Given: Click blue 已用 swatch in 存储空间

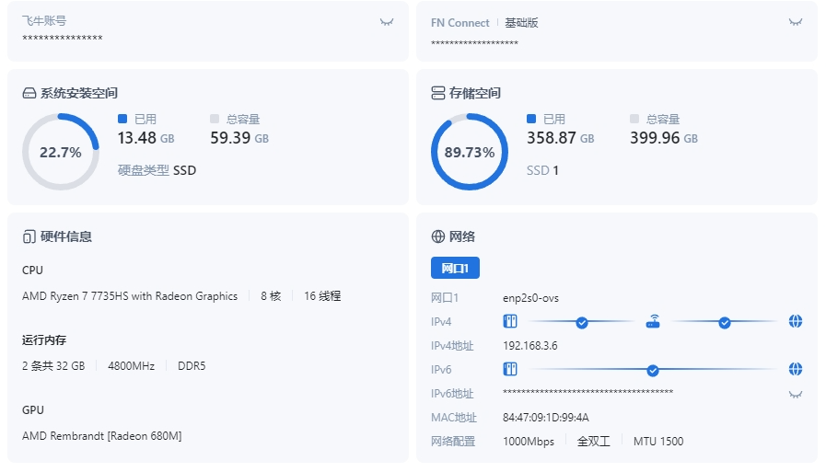Looking at the screenshot, I should (x=531, y=119).
